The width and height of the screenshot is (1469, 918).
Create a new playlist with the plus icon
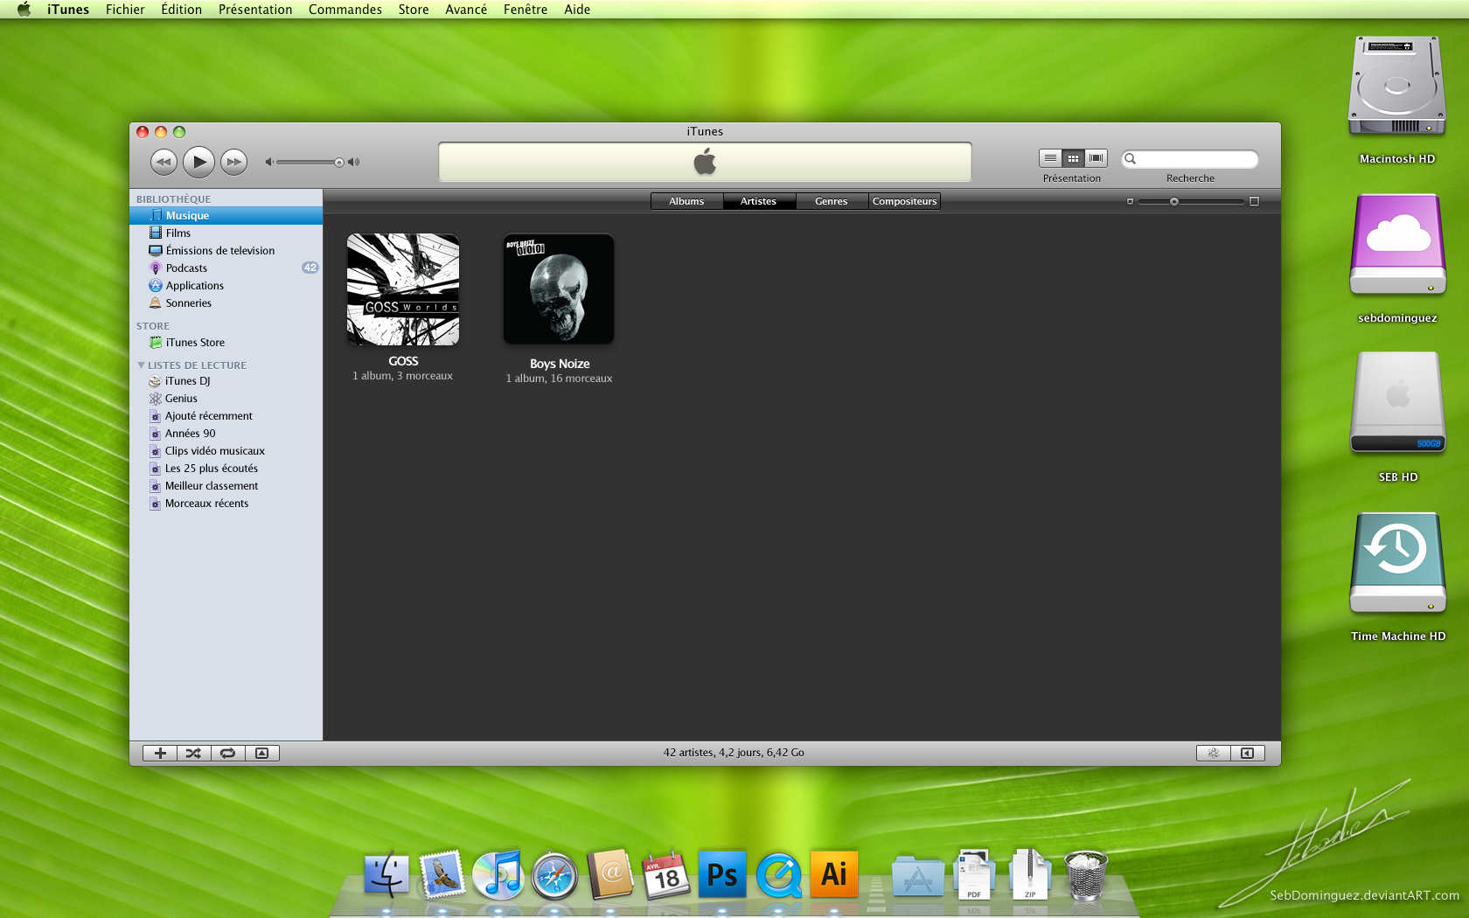pos(160,753)
